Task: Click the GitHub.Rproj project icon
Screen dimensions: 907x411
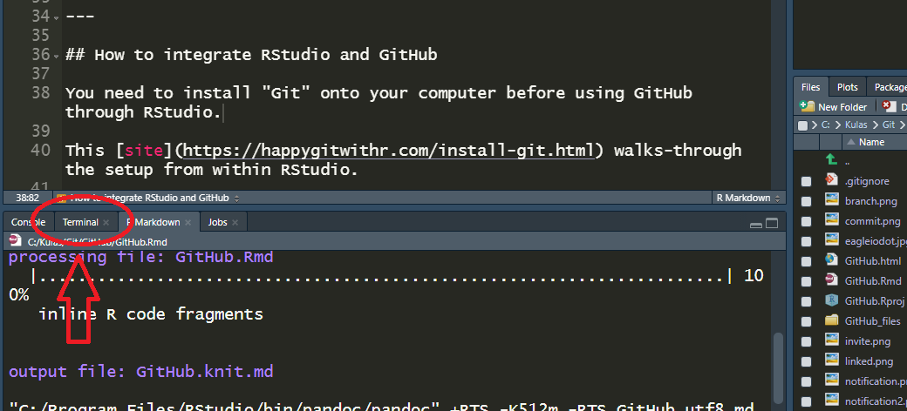Action: click(831, 300)
